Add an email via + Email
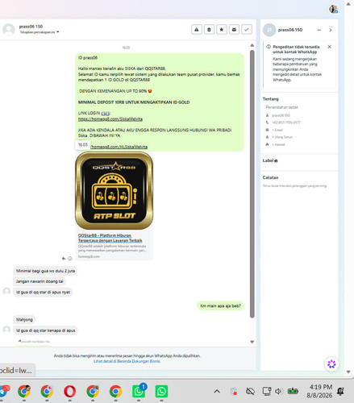 click(277, 130)
